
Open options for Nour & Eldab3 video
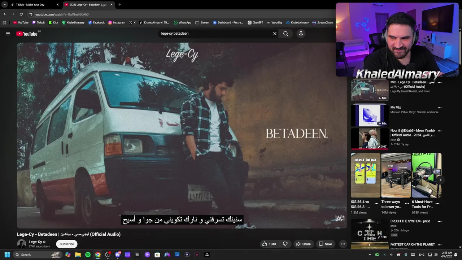440,131
